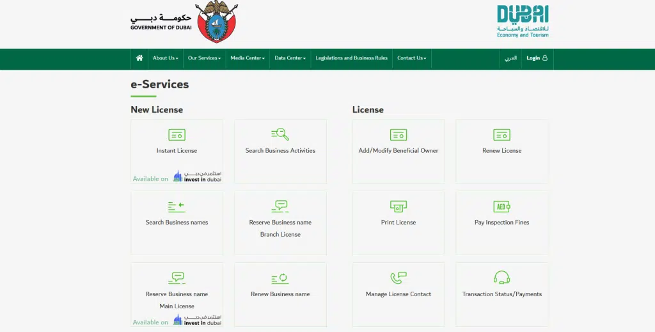Open the Transaction Status/Payments label

coord(501,294)
